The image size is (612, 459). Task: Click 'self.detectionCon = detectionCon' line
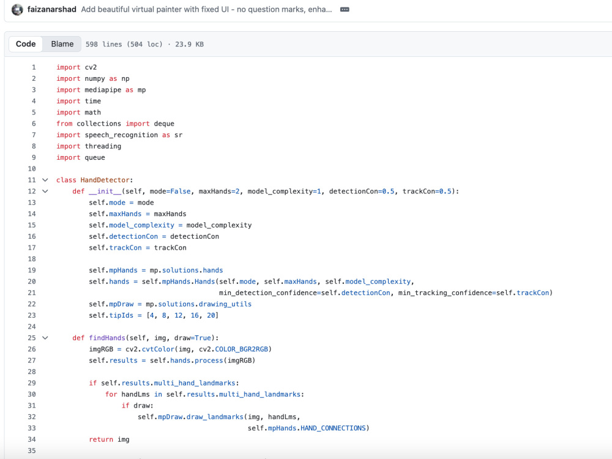(x=154, y=236)
